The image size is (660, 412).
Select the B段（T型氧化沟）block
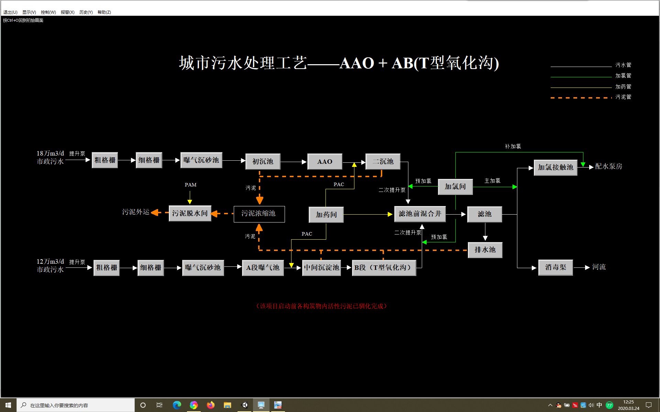pos(384,268)
